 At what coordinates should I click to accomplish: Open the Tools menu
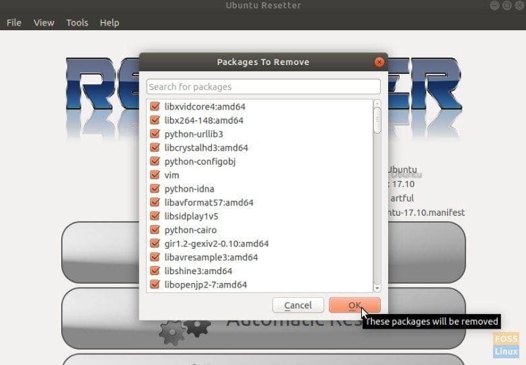[77, 22]
